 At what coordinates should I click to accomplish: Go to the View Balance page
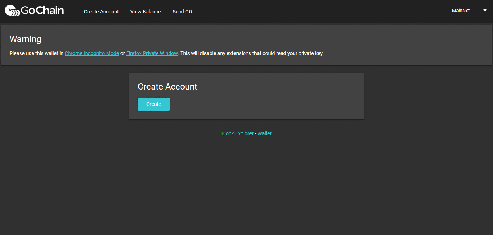145,12
